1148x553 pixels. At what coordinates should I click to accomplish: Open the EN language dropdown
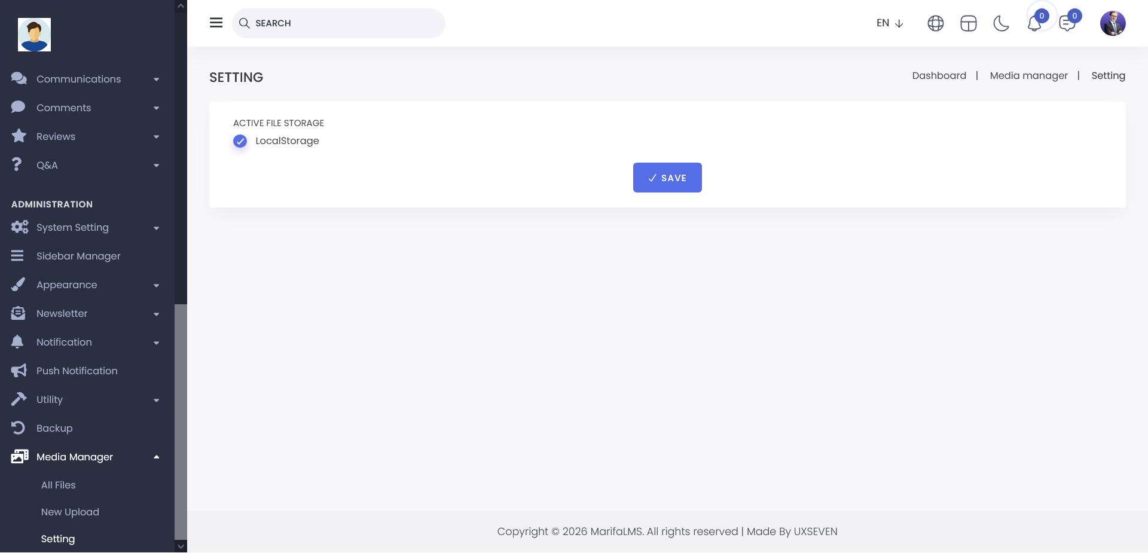click(889, 23)
